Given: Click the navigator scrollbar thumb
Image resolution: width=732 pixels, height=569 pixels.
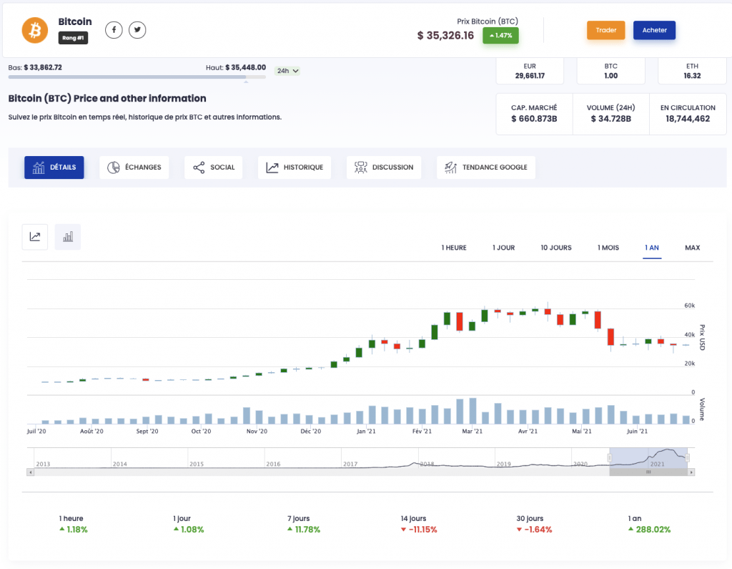Looking at the screenshot, I should pos(648,472).
